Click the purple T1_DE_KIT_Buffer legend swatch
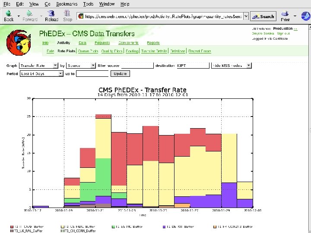 click(x=164, y=227)
